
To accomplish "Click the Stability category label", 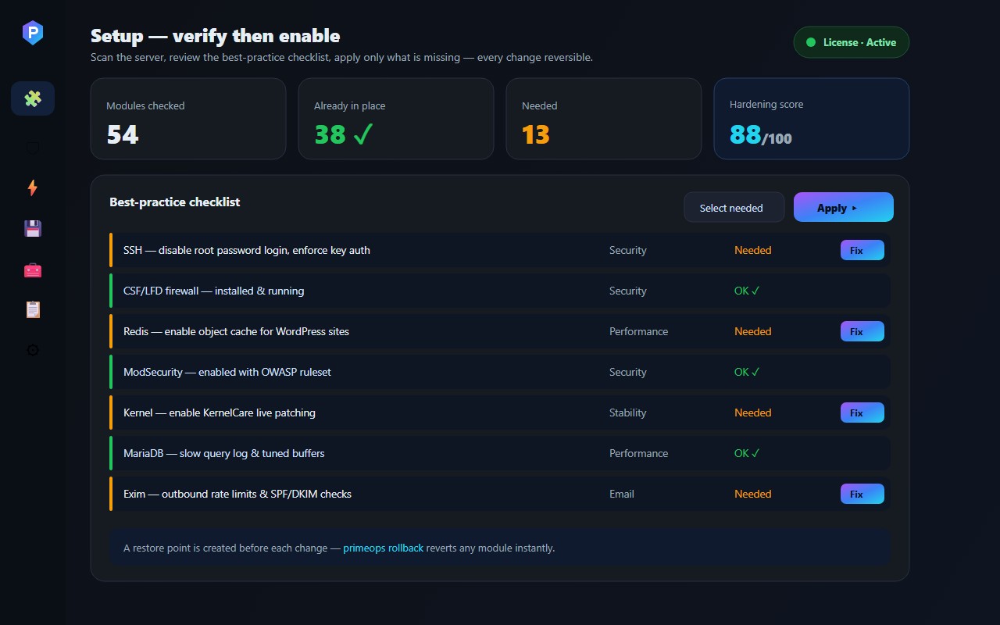I will point(628,412).
